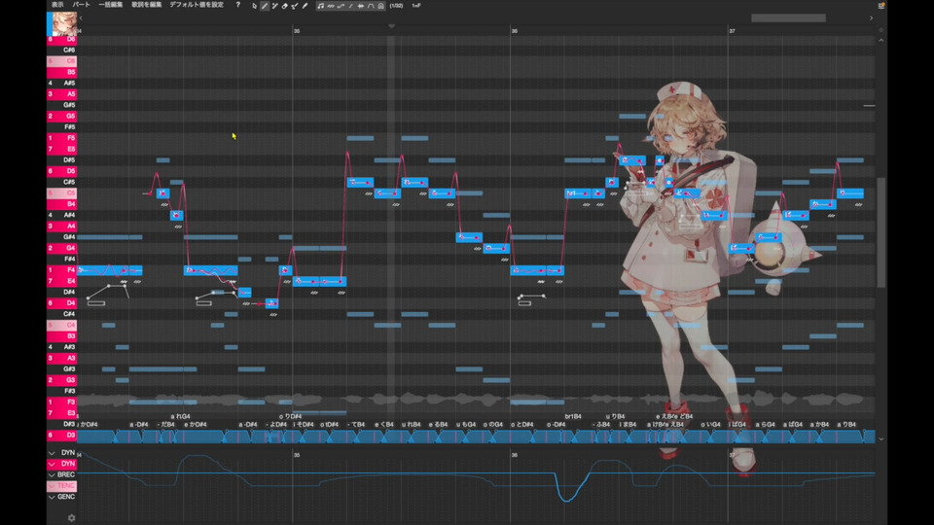Select the arrow pointer tool
The width and height of the screenshot is (934, 525).
pos(254,6)
